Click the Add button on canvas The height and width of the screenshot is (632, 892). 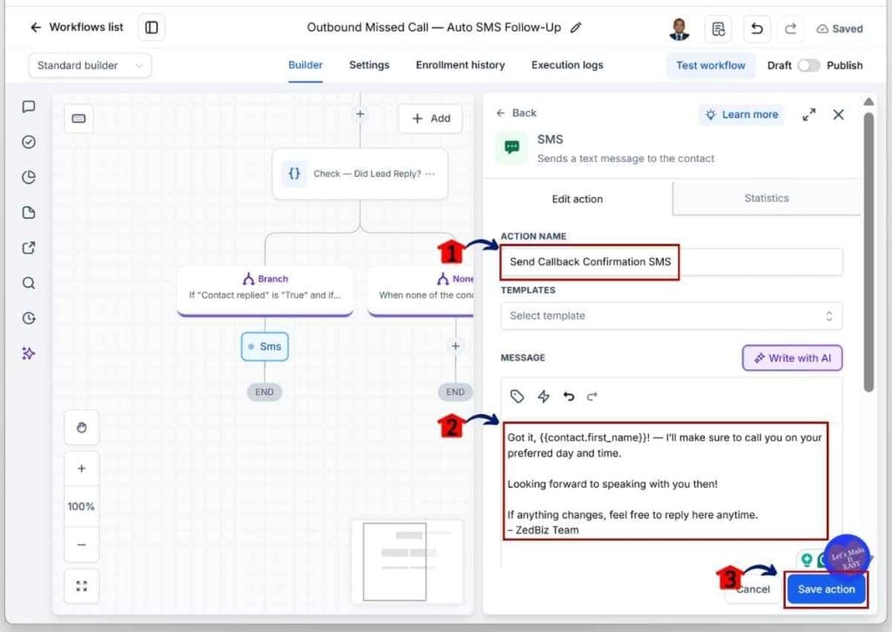430,119
